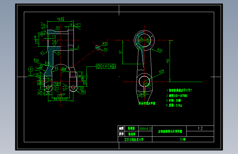Select the school name 辽宁工程技术大学
The image size is (238, 154).
coord(134,139)
